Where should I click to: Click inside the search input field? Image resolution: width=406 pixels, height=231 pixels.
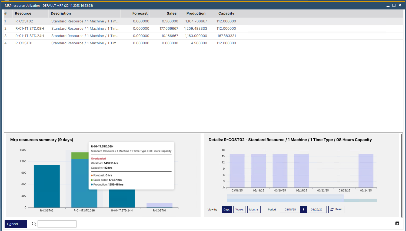point(57,224)
